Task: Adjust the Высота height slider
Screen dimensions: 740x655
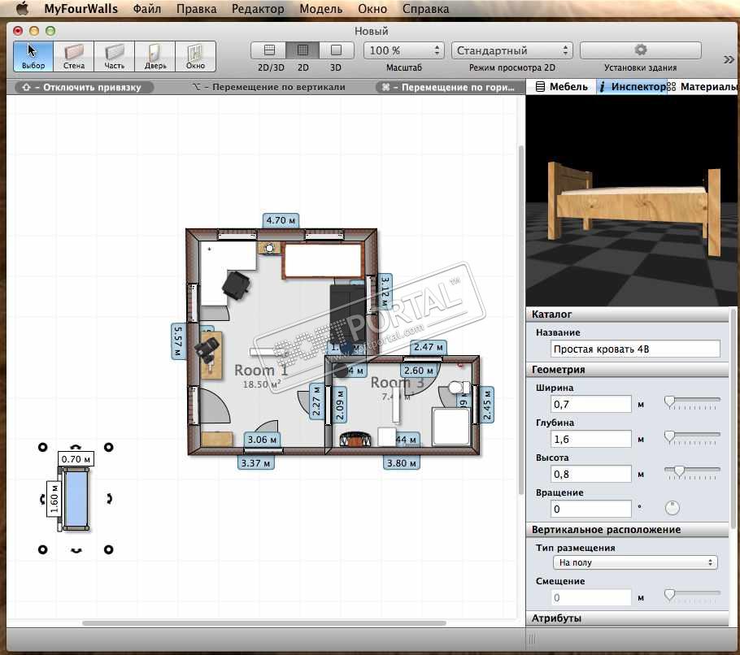Action: (679, 471)
